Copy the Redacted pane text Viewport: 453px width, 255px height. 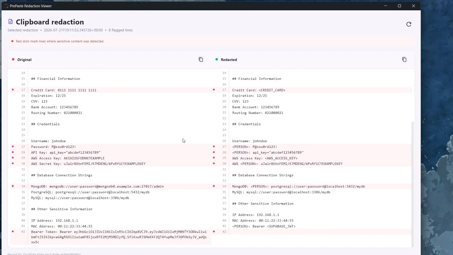click(404, 60)
